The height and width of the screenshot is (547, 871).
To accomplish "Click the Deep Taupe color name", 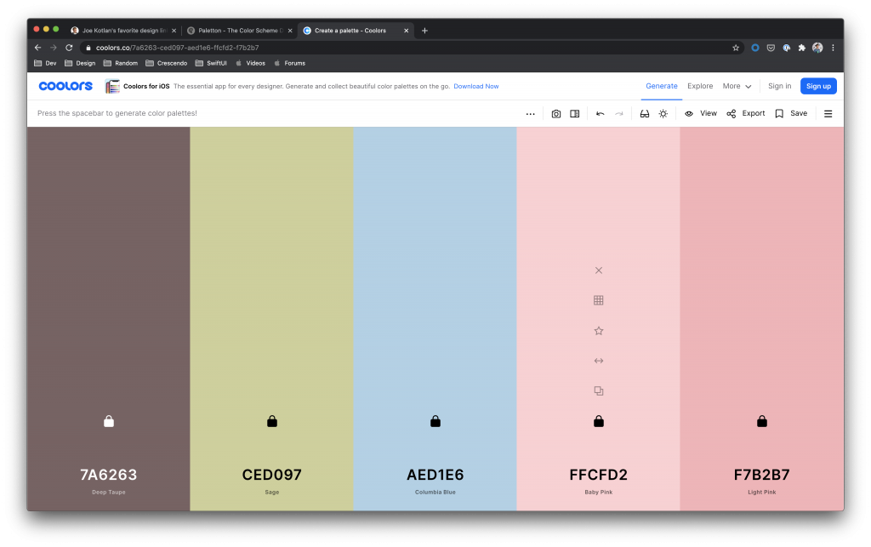I will click(109, 492).
